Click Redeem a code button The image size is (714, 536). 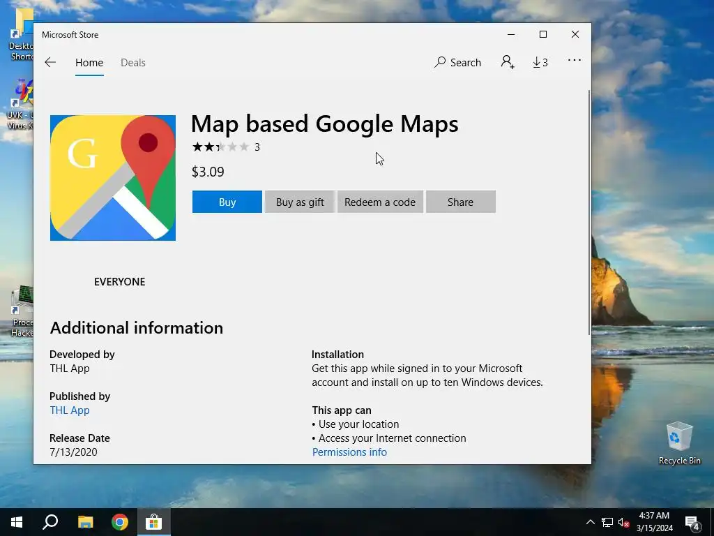tap(380, 202)
